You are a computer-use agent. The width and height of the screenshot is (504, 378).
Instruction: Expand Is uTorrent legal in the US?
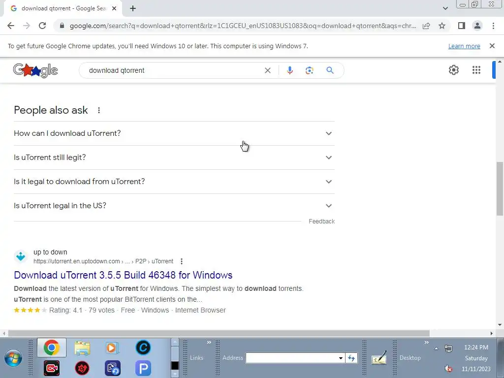pos(174,206)
